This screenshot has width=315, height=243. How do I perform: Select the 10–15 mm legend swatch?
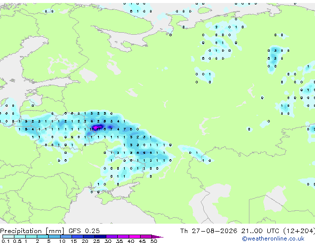[x=66, y=237]
